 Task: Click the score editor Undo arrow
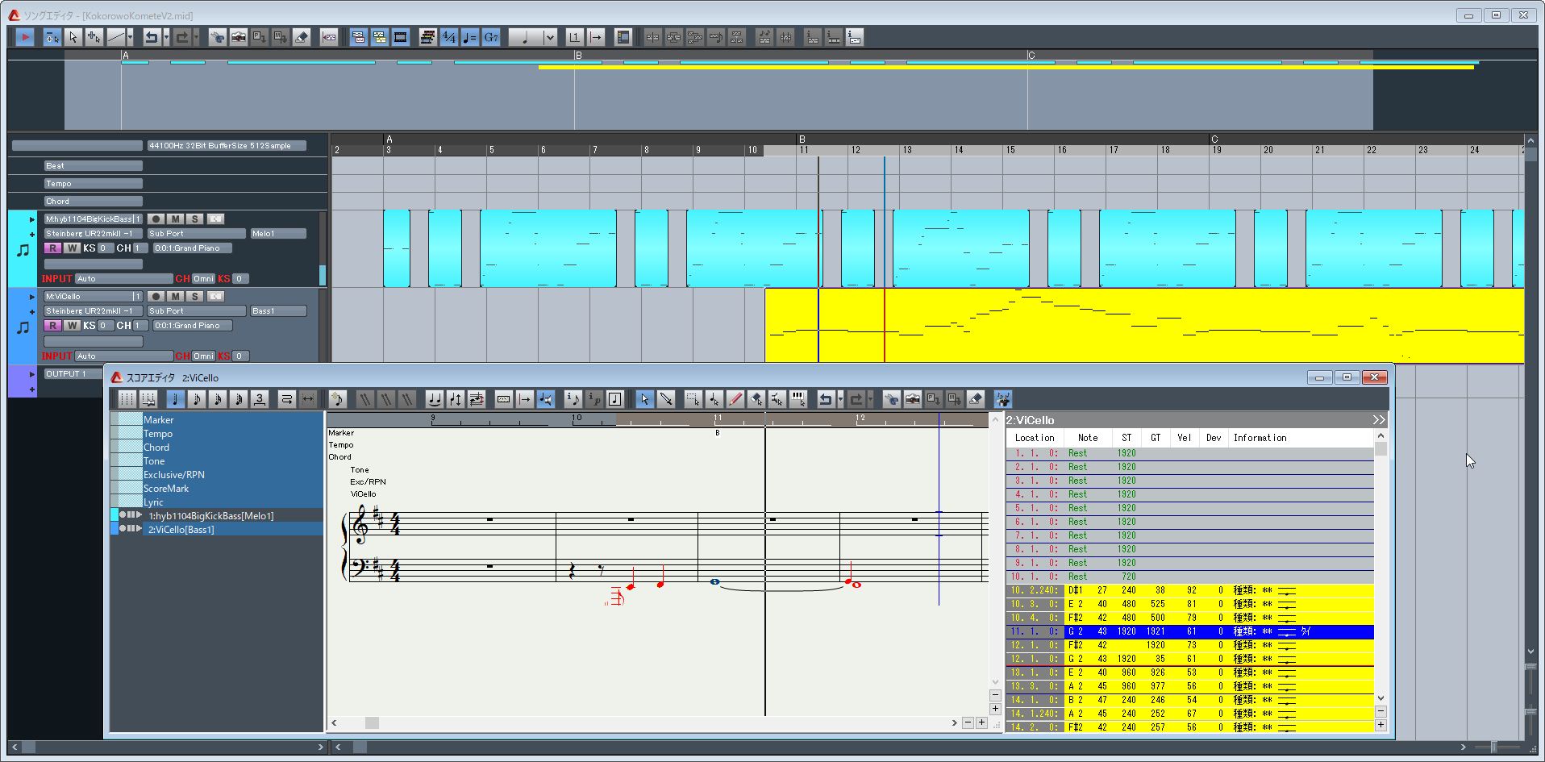click(x=825, y=399)
